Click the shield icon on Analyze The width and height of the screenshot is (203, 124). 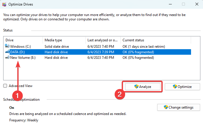136,86
